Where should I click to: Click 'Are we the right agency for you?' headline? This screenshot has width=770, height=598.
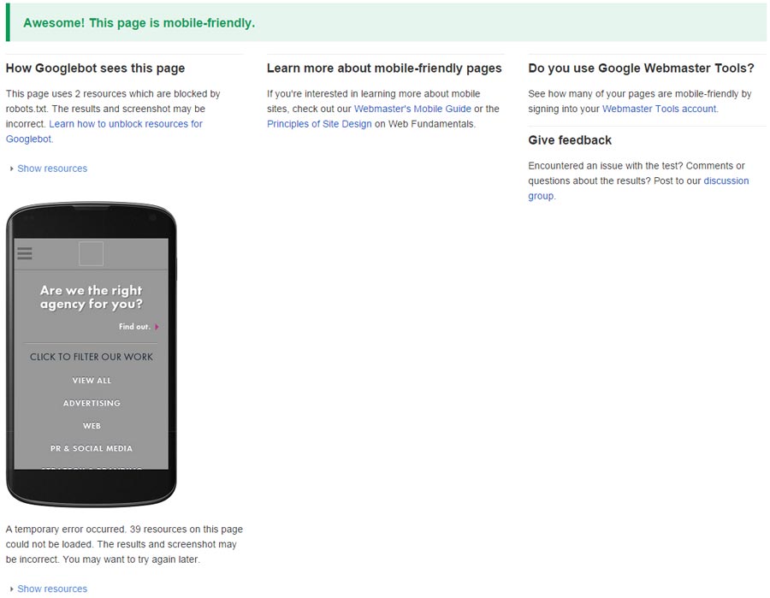point(92,297)
